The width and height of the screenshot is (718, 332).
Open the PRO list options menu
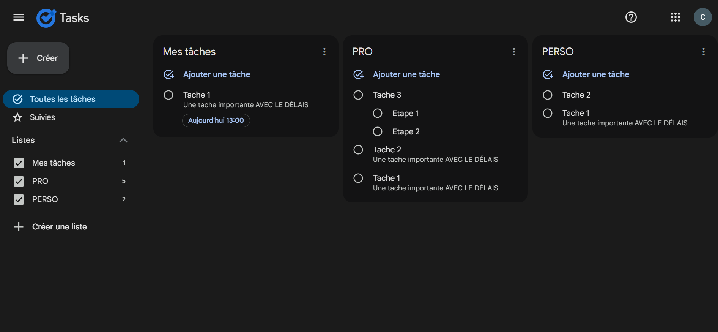(514, 52)
